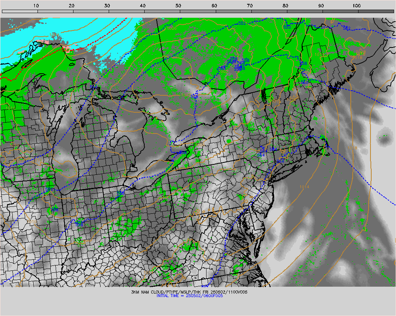Click the red "540" thickness contour label
Image resolution: width=396 pixels, height=316 pixels.
click(x=65, y=51)
